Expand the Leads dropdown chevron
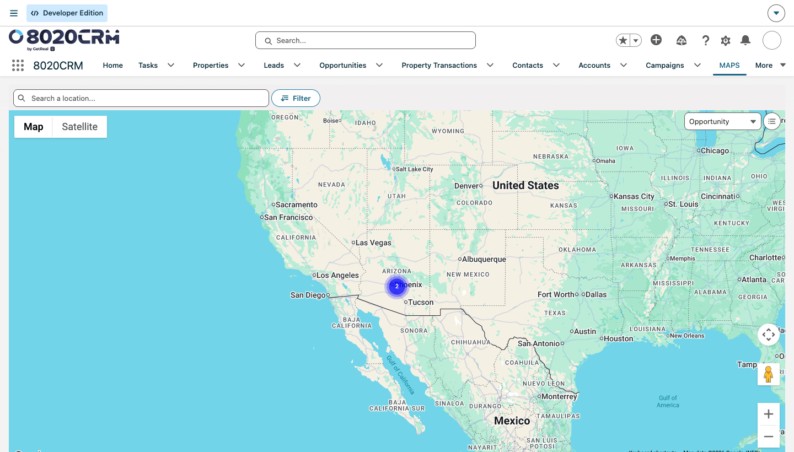Viewport: 794px width, 452px height. tap(297, 65)
